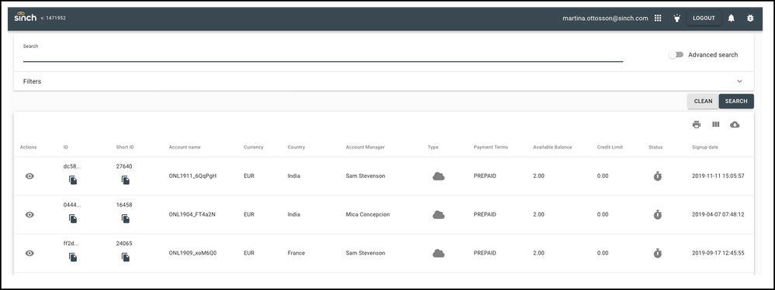Copy short ID 27640

pos(126,180)
